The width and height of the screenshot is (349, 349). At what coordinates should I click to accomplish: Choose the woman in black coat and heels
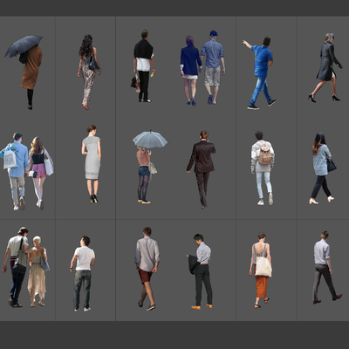325,67
